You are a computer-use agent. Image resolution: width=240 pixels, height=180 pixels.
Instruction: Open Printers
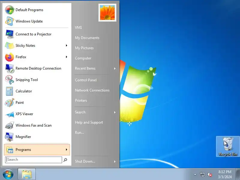point(81,100)
